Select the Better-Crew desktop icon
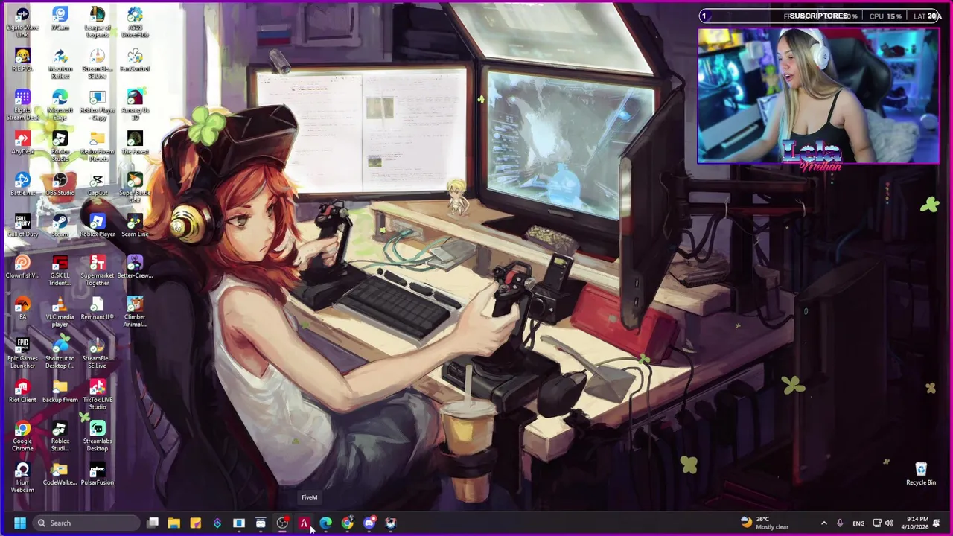953x536 pixels. coord(135,267)
